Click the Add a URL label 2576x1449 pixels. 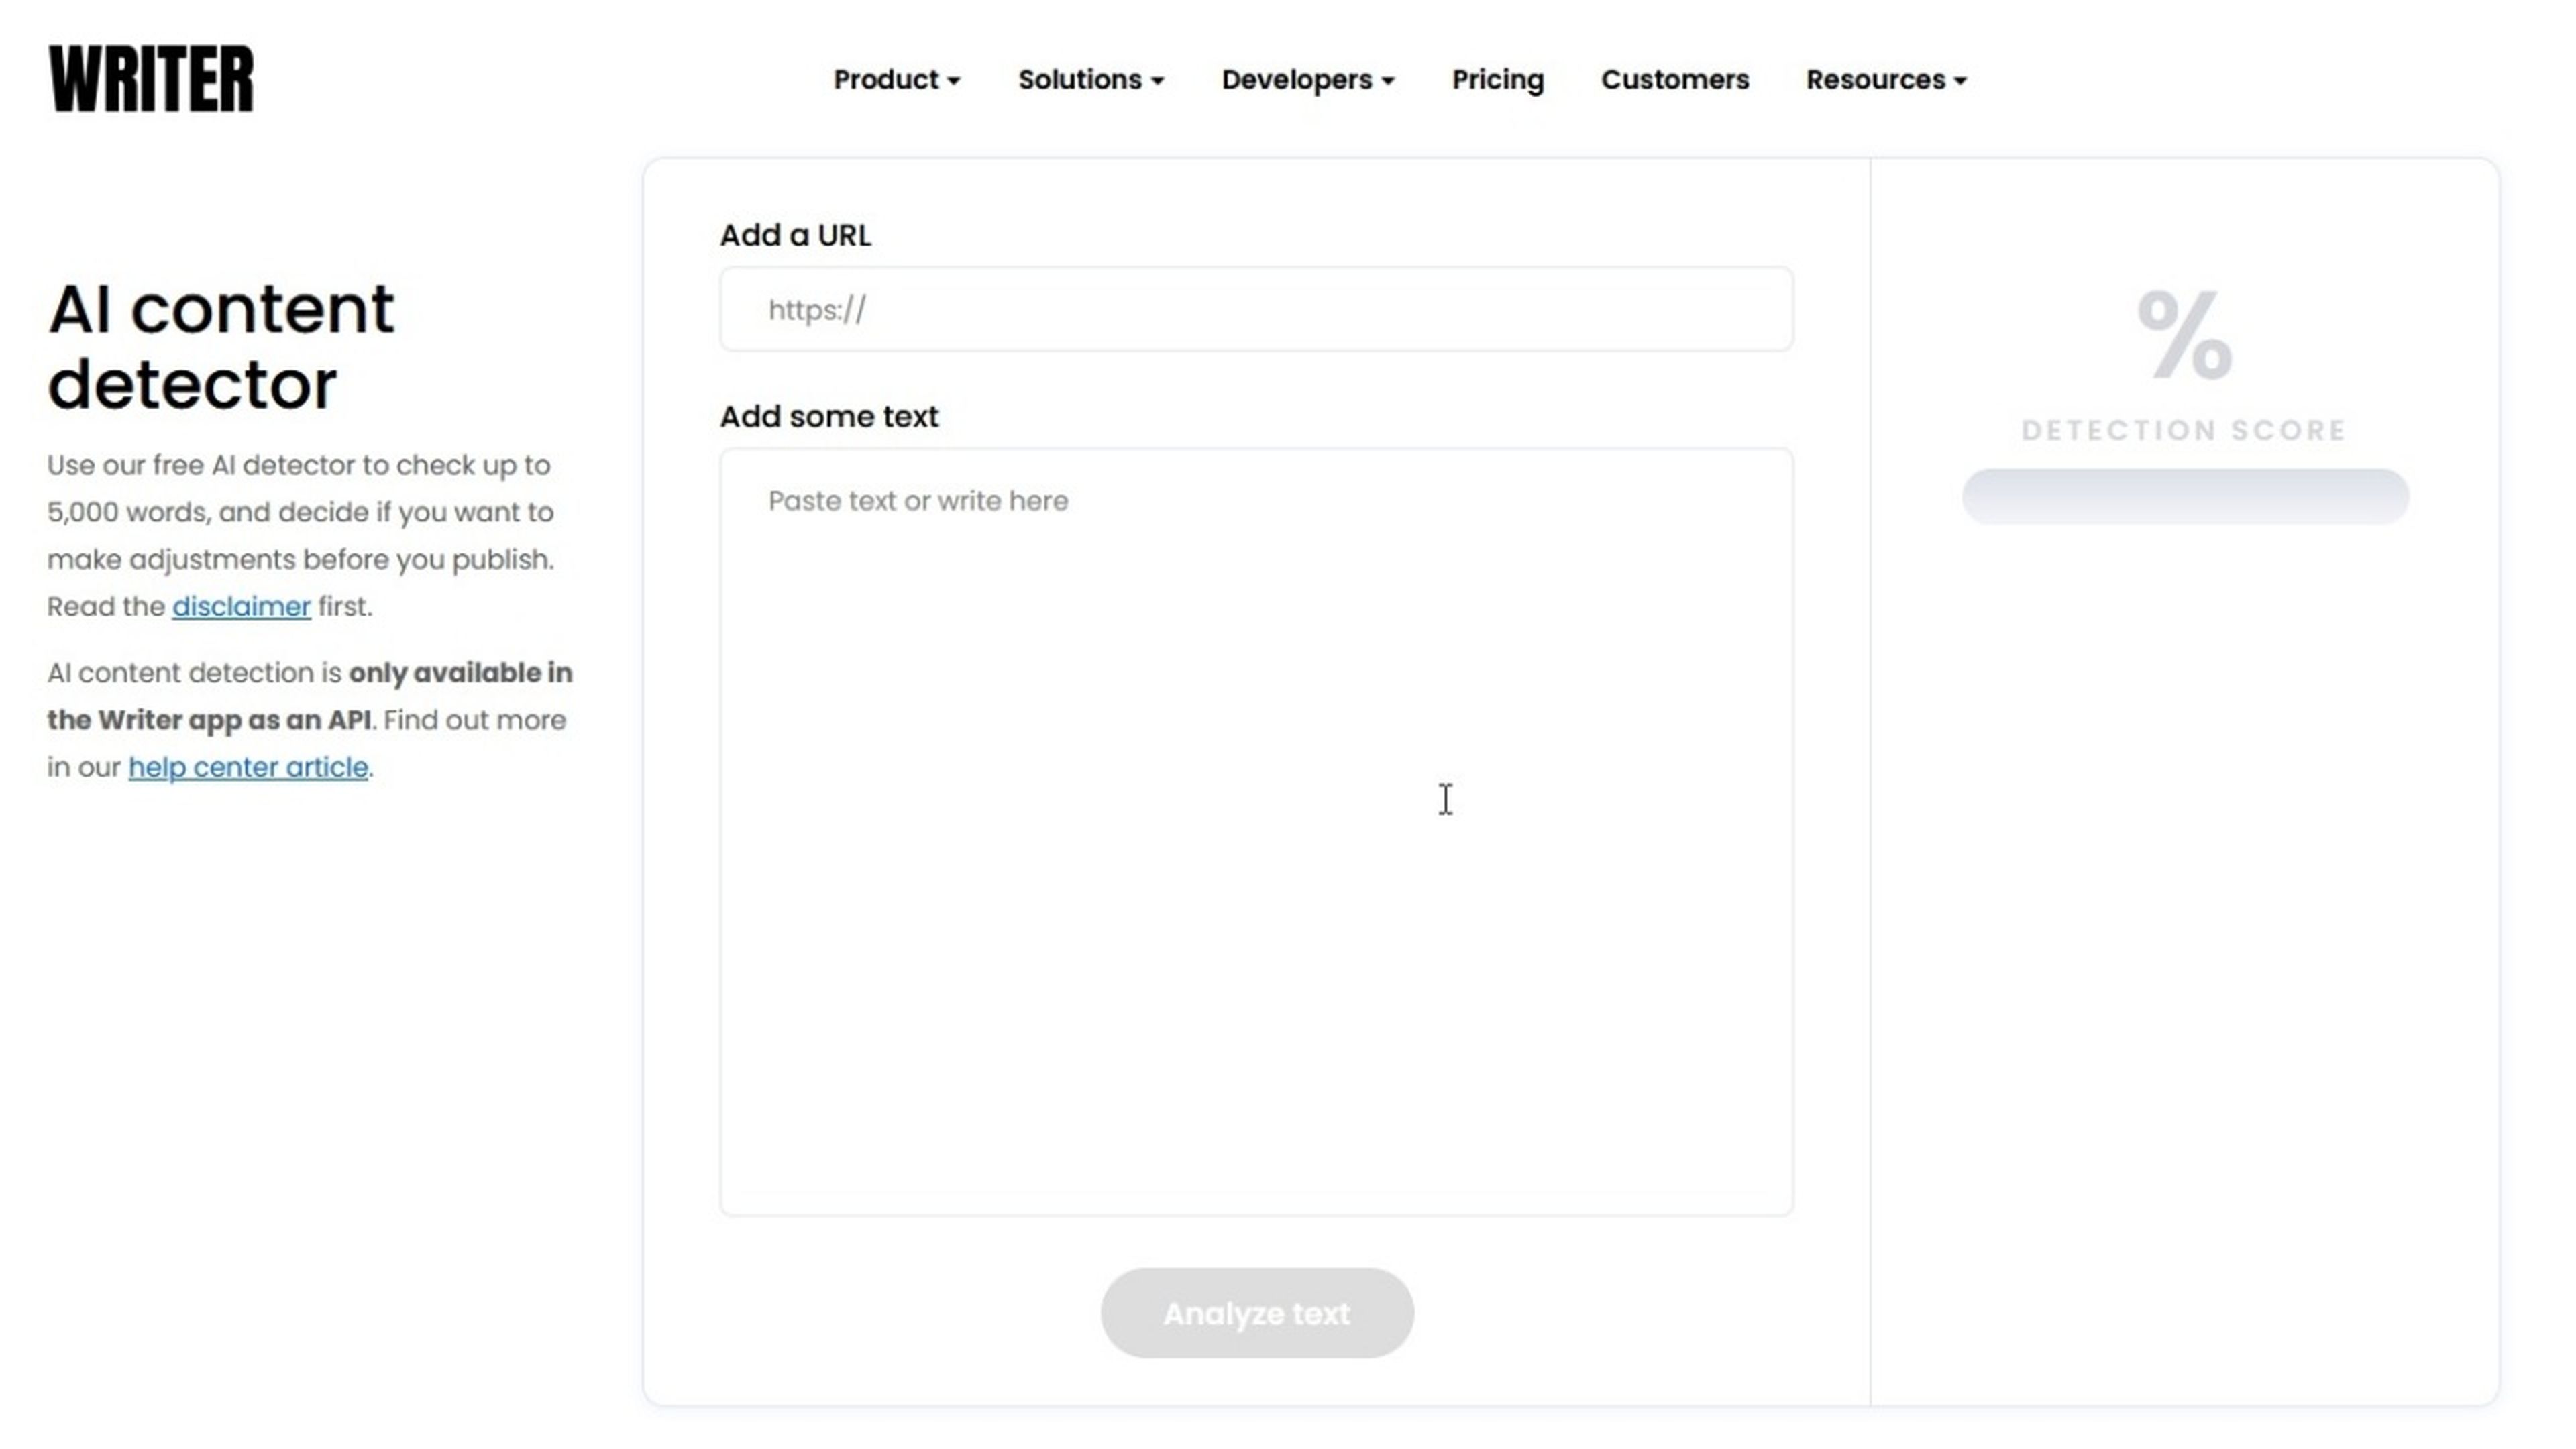pos(795,235)
